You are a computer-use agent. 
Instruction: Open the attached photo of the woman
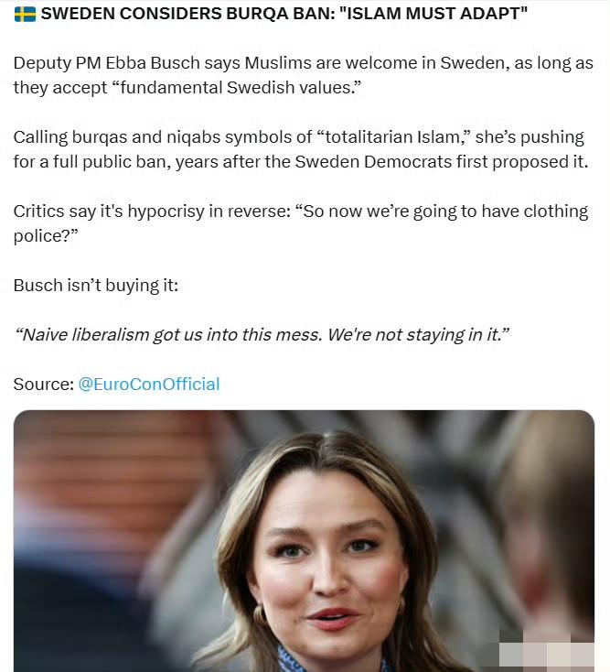point(304,541)
